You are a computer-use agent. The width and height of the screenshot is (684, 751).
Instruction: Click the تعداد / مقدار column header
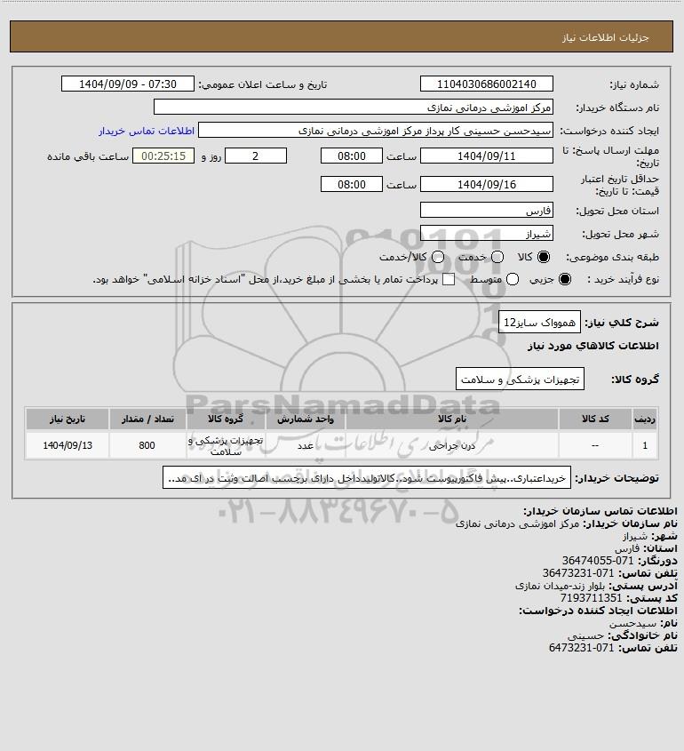click(x=147, y=419)
